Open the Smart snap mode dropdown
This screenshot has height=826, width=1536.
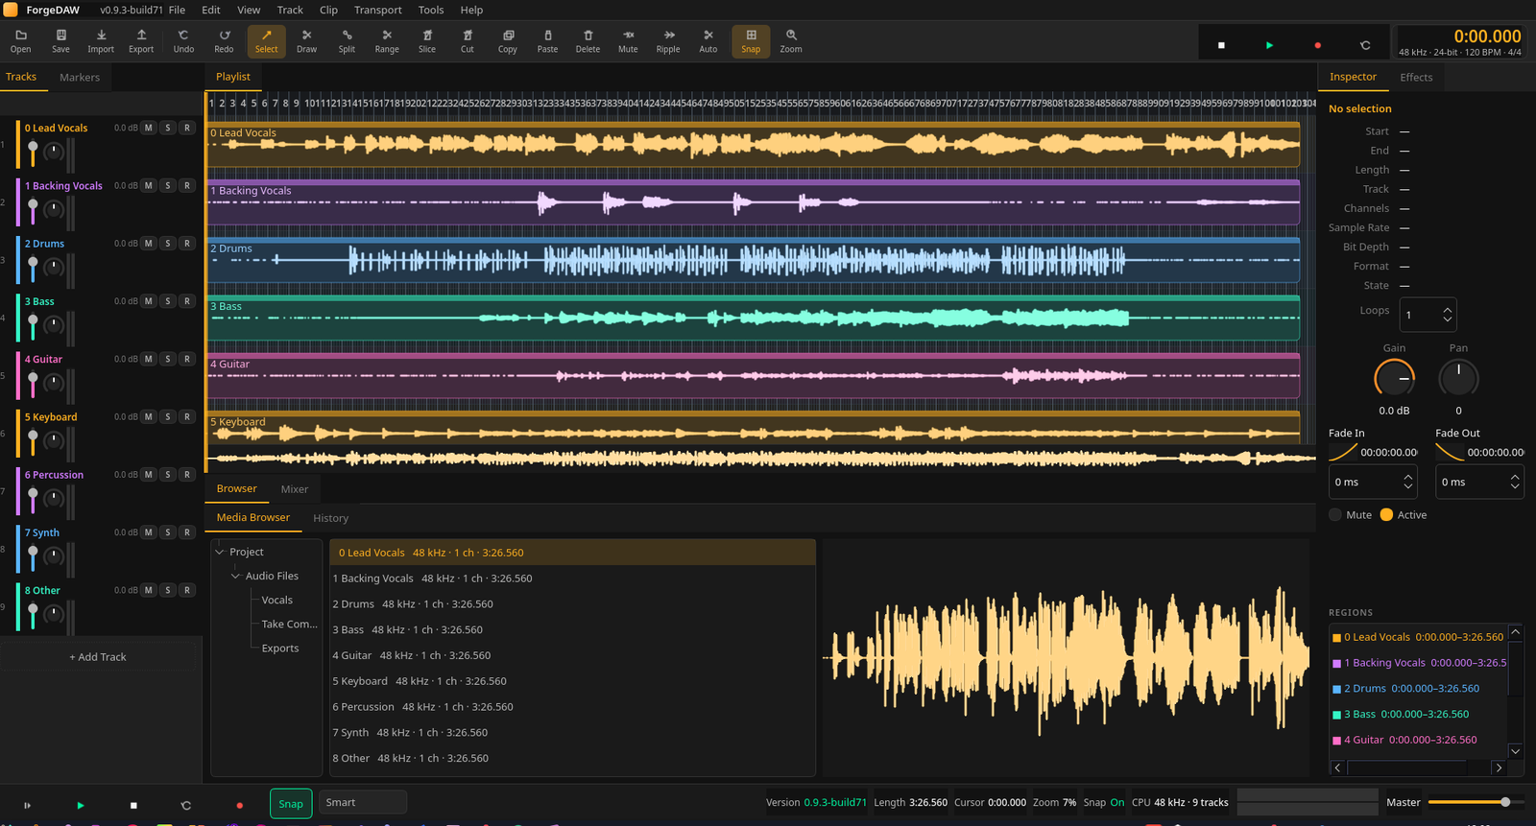click(362, 803)
